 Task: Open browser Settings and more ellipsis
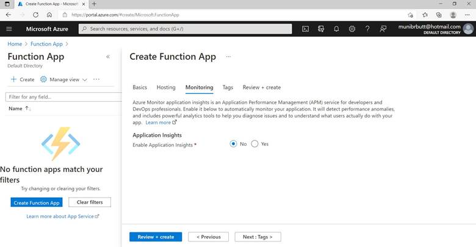[467, 15]
